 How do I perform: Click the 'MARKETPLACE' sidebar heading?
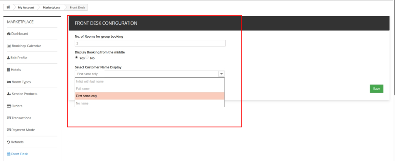(x=20, y=22)
